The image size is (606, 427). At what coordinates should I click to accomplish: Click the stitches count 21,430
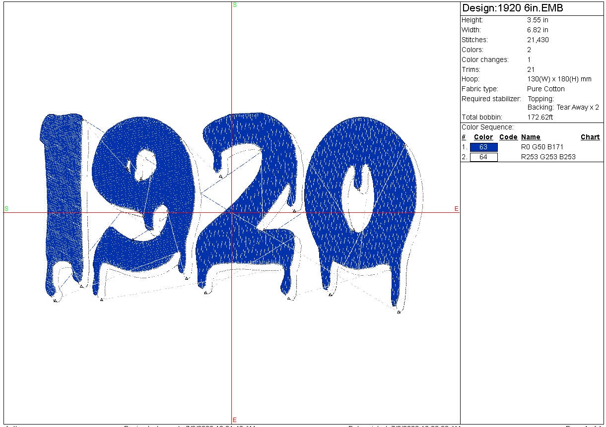pyautogui.click(x=538, y=40)
